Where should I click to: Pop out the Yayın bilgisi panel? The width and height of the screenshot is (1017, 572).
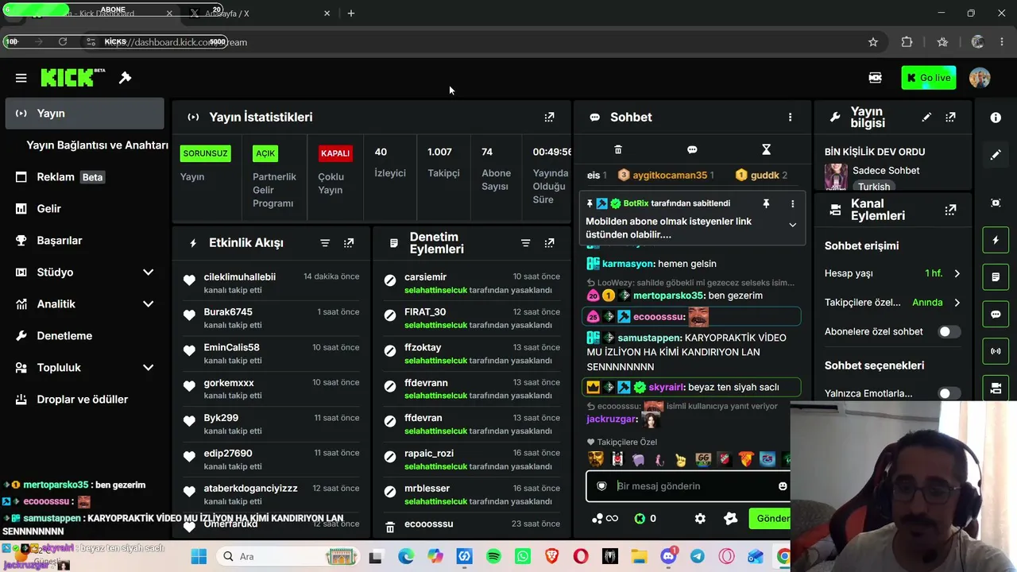pos(950,117)
